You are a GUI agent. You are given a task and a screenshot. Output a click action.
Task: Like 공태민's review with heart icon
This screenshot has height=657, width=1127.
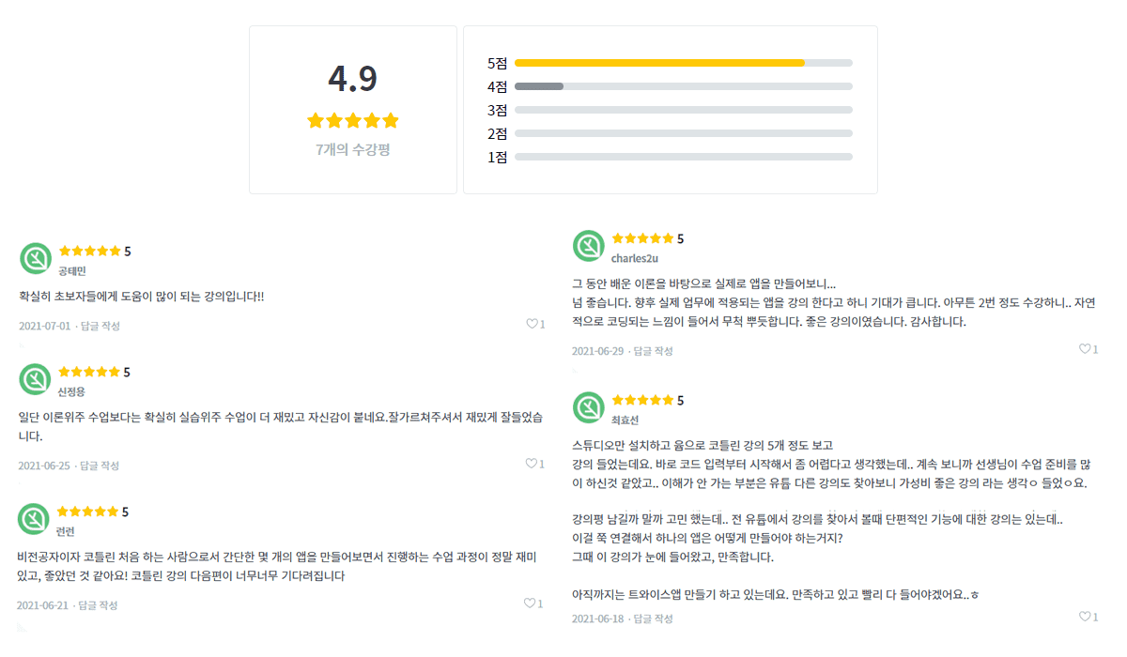point(535,324)
